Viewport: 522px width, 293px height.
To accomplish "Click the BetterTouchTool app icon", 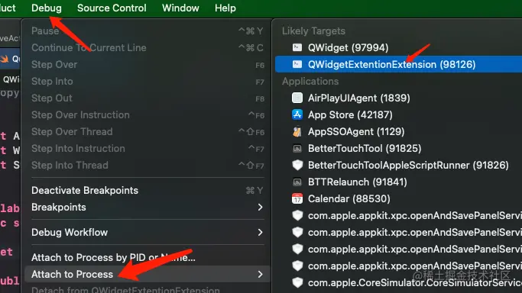I will point(297,149).
